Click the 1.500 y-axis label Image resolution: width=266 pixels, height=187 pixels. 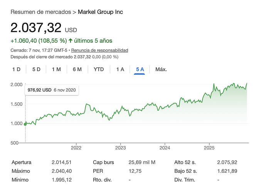tap(17, 104)
